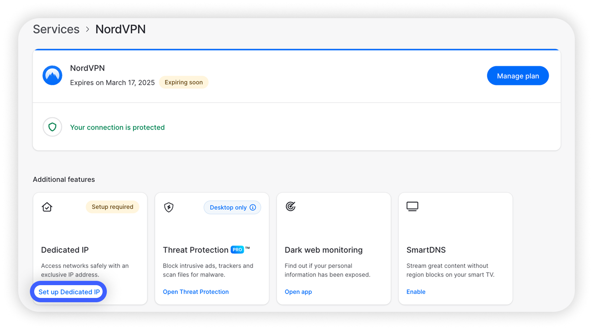Click the Additional features section heading
The image size is (593, 330).
64,179
